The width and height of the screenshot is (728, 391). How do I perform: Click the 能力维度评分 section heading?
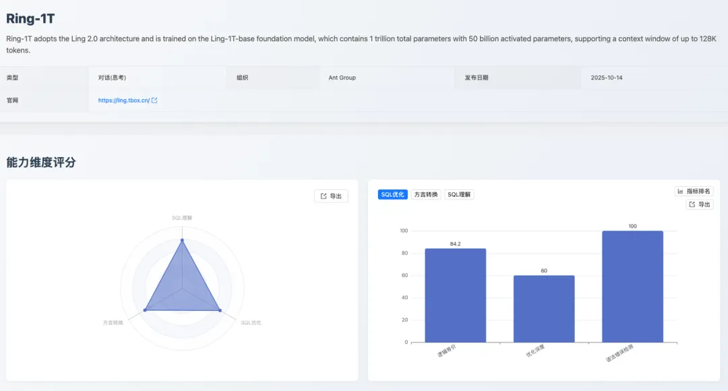click(x=42, y=162)
